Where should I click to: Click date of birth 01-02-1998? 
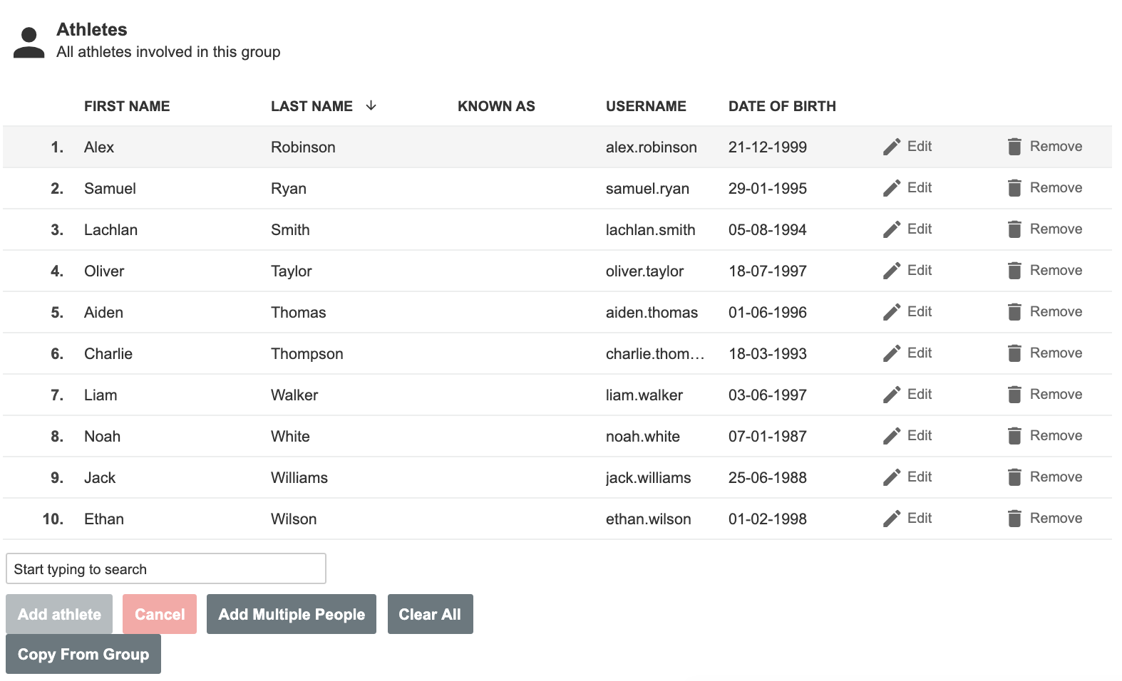point(768,519)
